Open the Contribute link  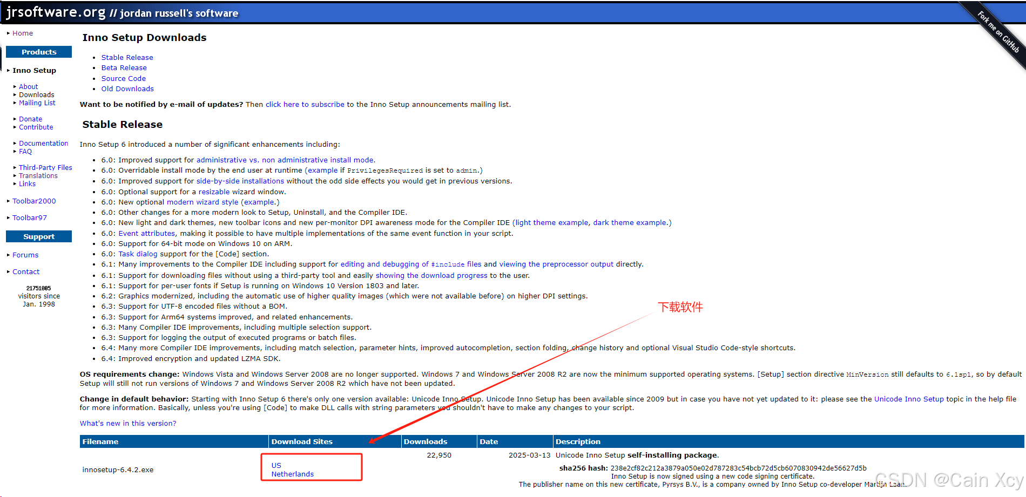(x=36, y=127)
